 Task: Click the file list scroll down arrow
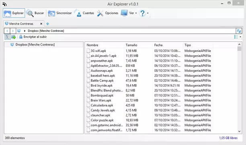(239, 131)
